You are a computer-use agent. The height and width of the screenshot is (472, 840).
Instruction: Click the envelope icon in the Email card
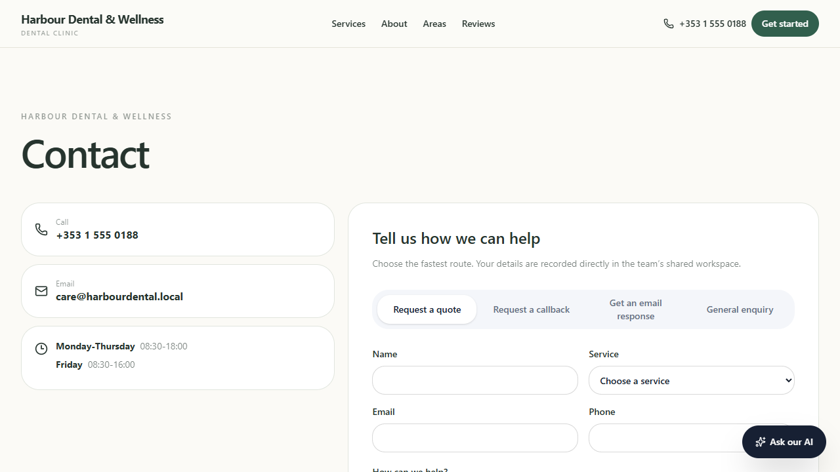(x=41, y=291)
